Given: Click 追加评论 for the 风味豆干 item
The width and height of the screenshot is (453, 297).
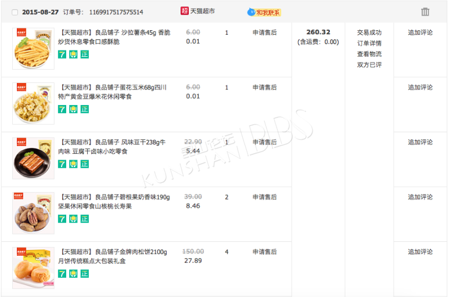Looking at the screenshot, I should point(420,142).
